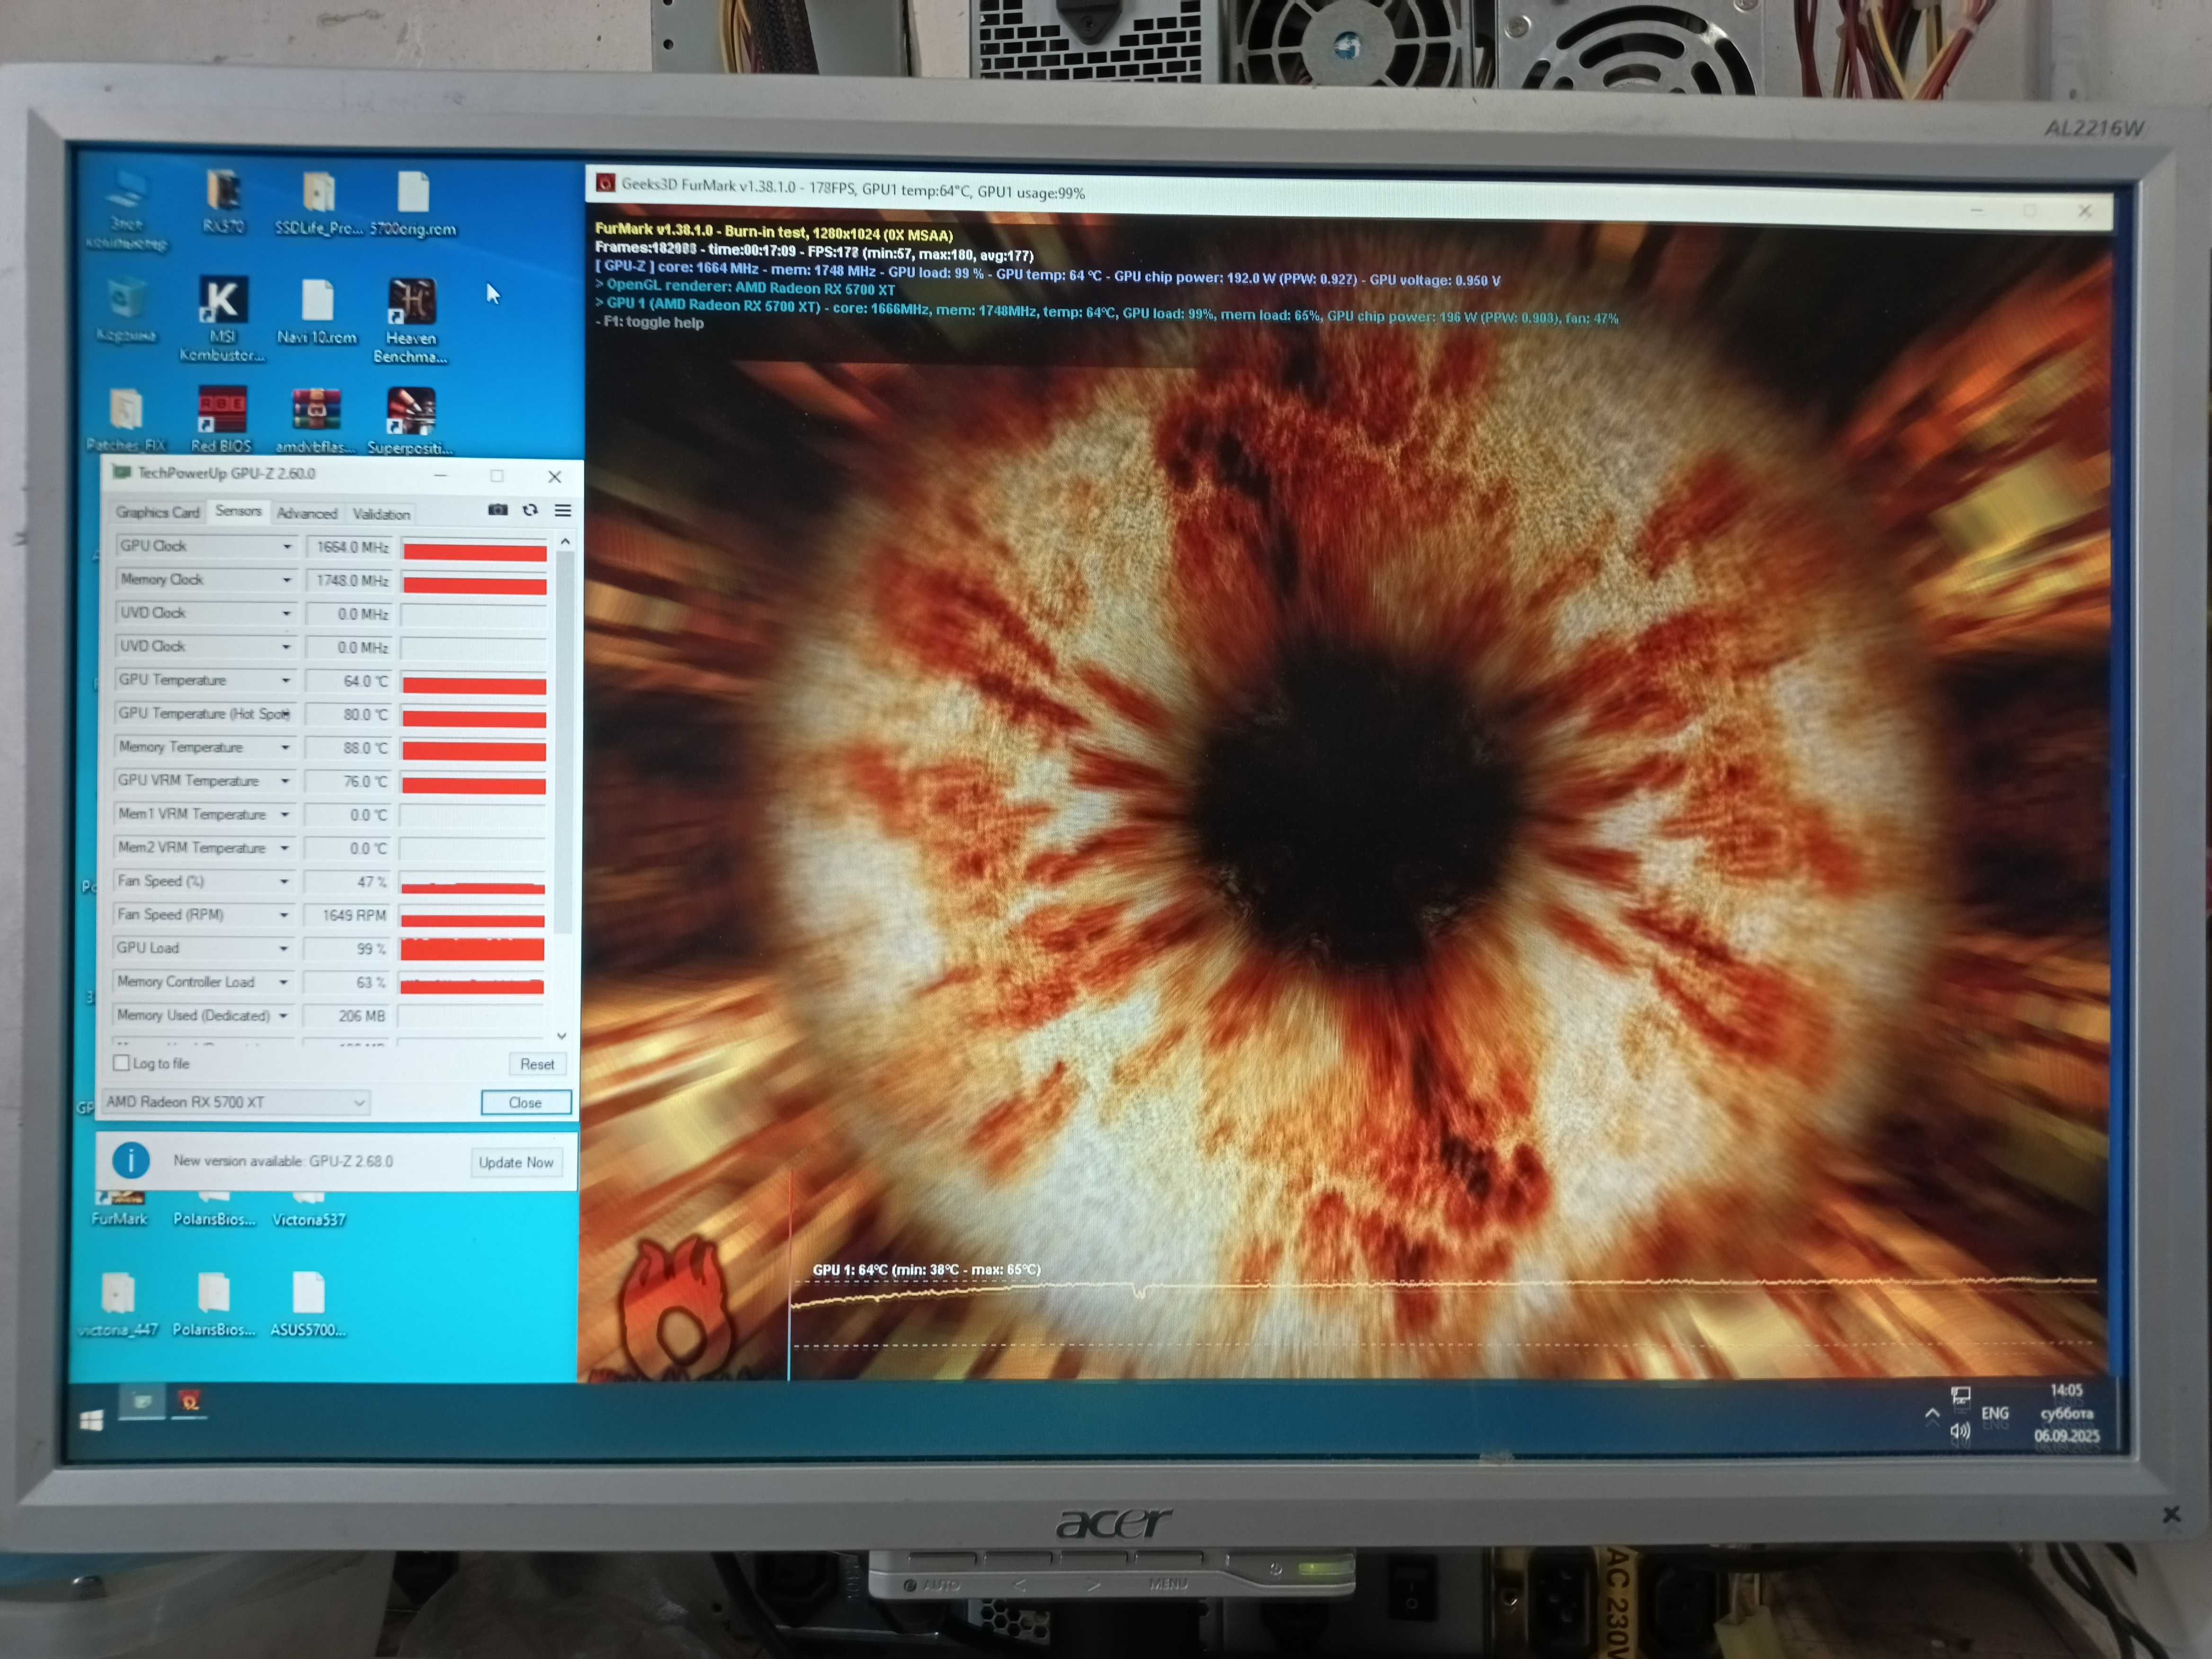Screen dimensions: 2212x1659
Task: Click the GPU-Z taskbar button
Action: tap(142, 1402)
